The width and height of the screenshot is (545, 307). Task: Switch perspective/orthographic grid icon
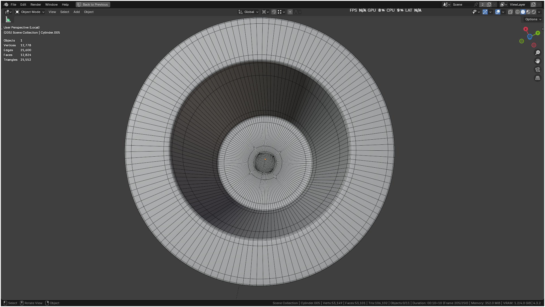[x=538, y=78]
